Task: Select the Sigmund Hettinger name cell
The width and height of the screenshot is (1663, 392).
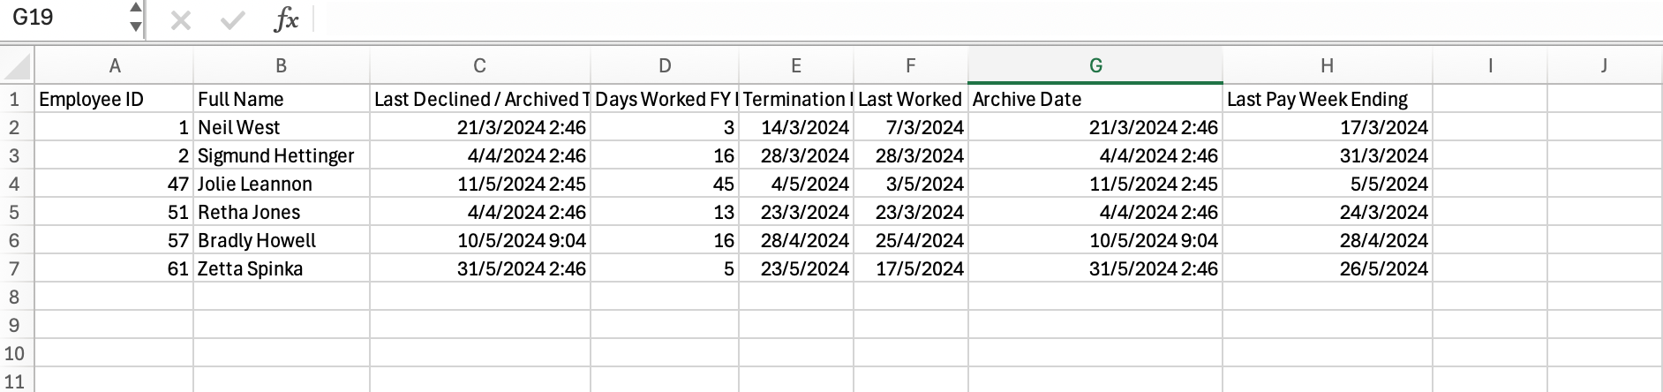Action: (281, 155)
